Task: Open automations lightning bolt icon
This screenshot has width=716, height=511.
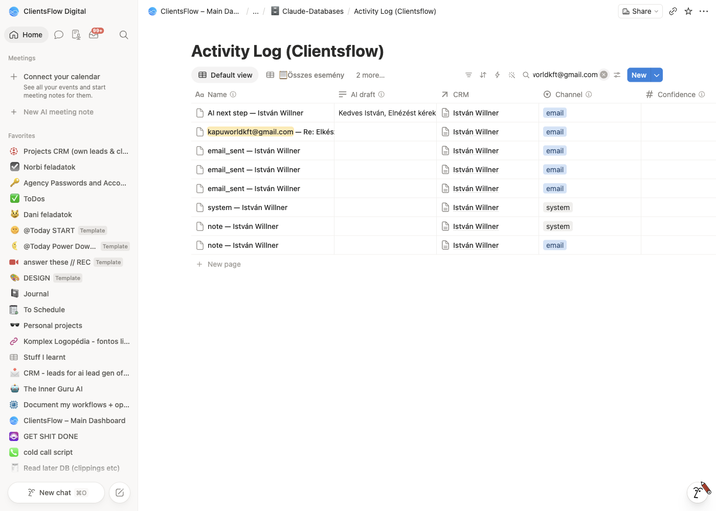Action: tap(497, 75)
